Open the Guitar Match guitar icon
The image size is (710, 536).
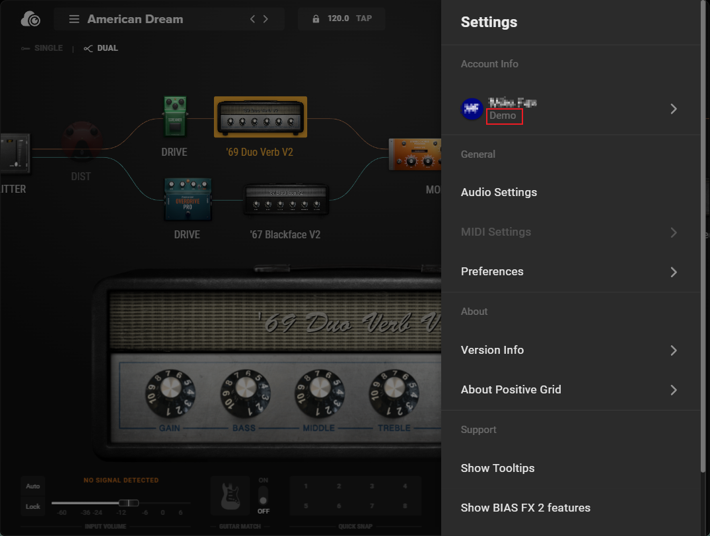(230, 496)
